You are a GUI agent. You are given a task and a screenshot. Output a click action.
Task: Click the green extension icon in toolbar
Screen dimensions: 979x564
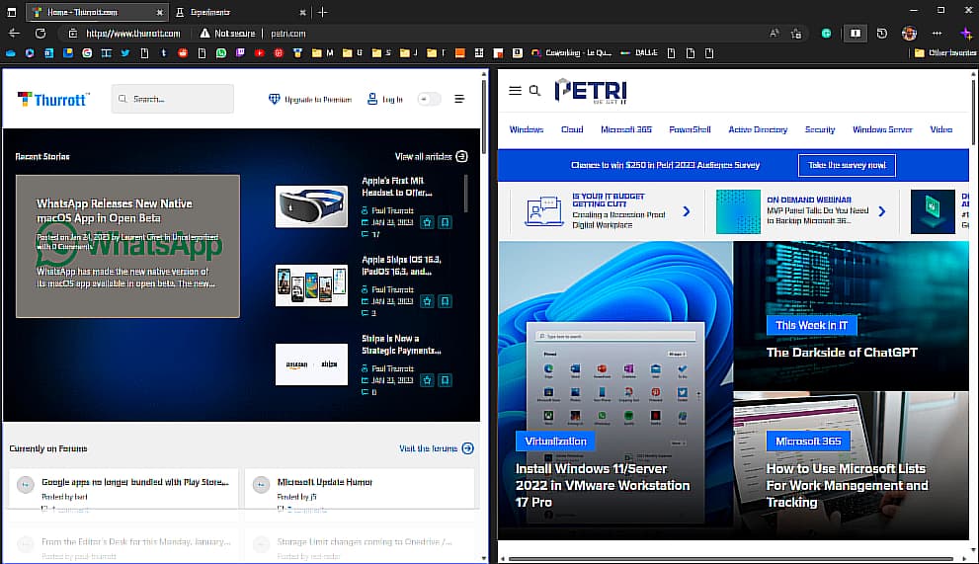(826, 34)
